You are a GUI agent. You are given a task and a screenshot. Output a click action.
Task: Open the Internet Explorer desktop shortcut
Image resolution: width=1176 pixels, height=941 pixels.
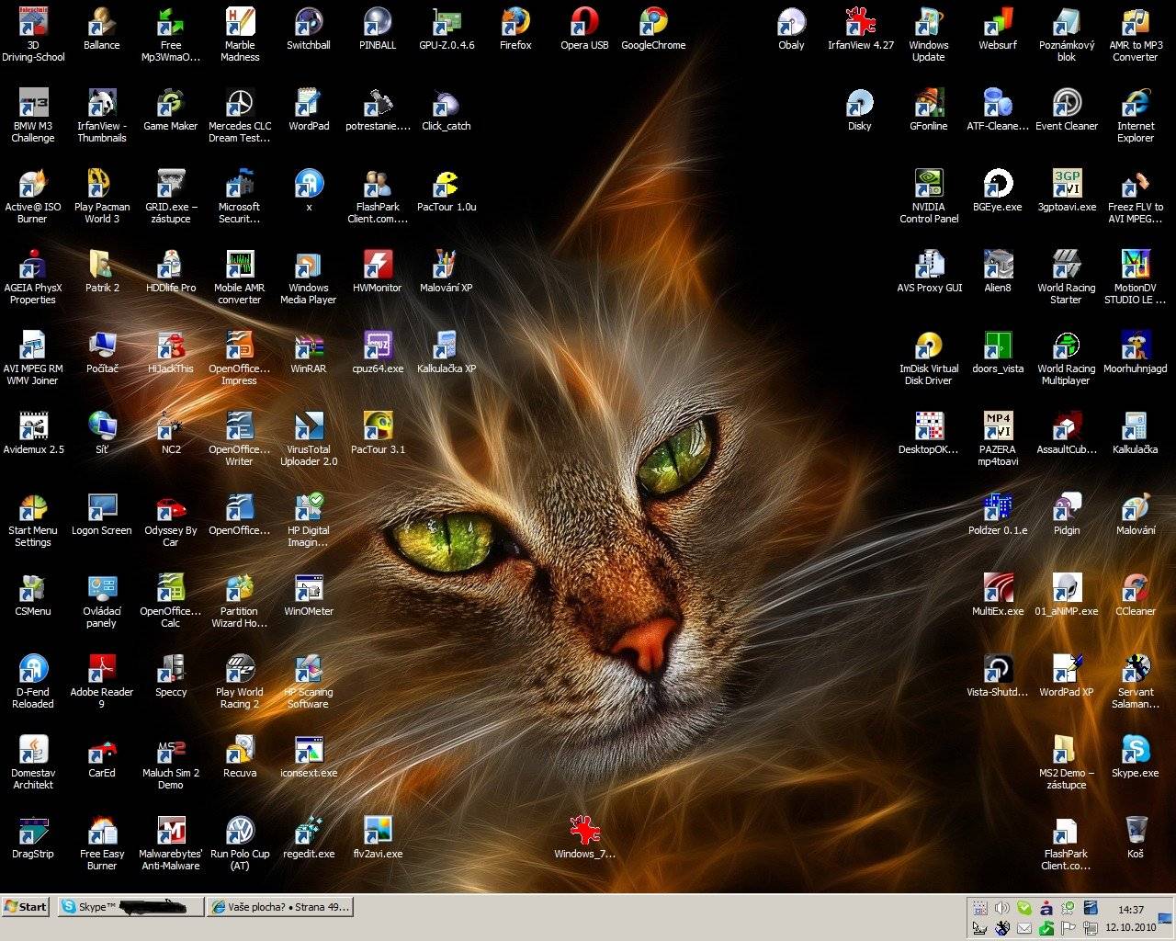(1136, 104)
